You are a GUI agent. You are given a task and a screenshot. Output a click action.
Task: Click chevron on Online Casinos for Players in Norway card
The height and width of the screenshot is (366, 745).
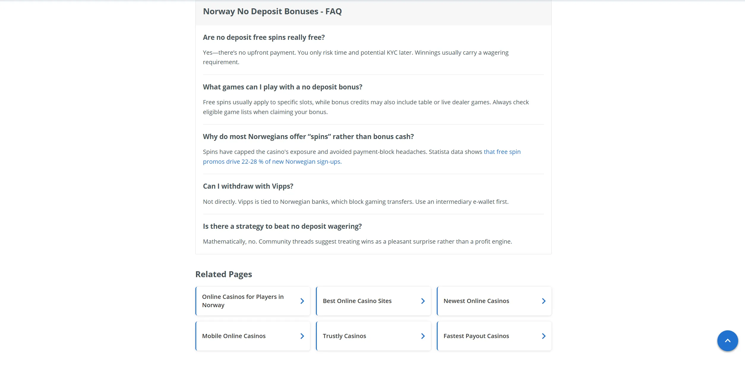302,301
